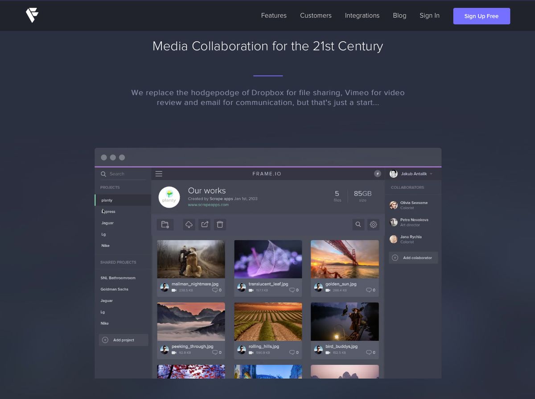This screenshot has width=535, height=399.
Task: Click the purple divider under the headline
Action: click(x=267, y=75)
